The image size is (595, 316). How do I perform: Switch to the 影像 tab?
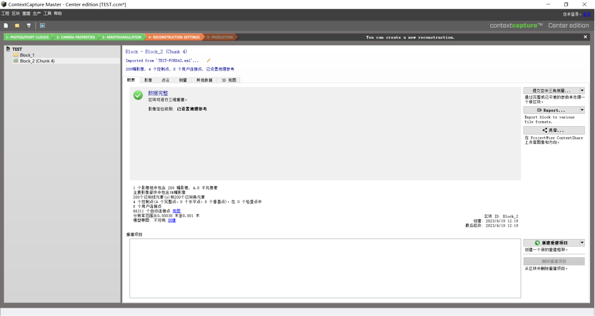click(148, 80)
